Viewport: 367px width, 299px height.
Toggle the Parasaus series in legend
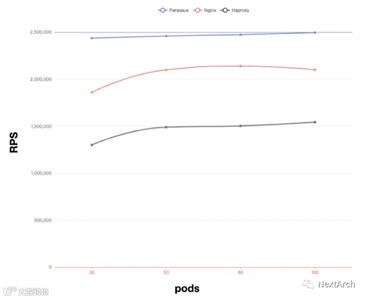(173, 10)
